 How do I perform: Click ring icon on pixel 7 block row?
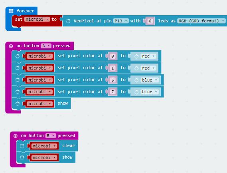click(18, 92)
